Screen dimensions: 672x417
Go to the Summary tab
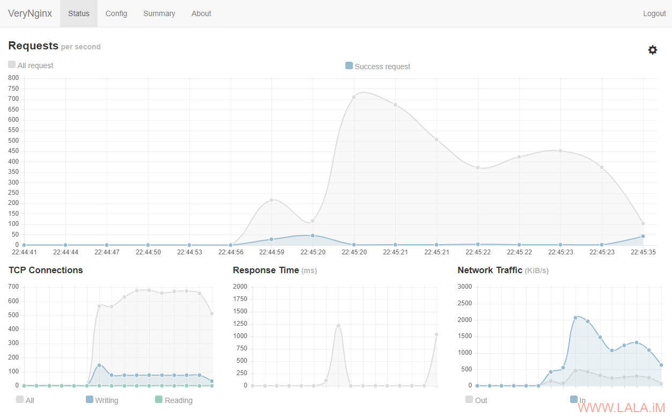click(159, 13)
